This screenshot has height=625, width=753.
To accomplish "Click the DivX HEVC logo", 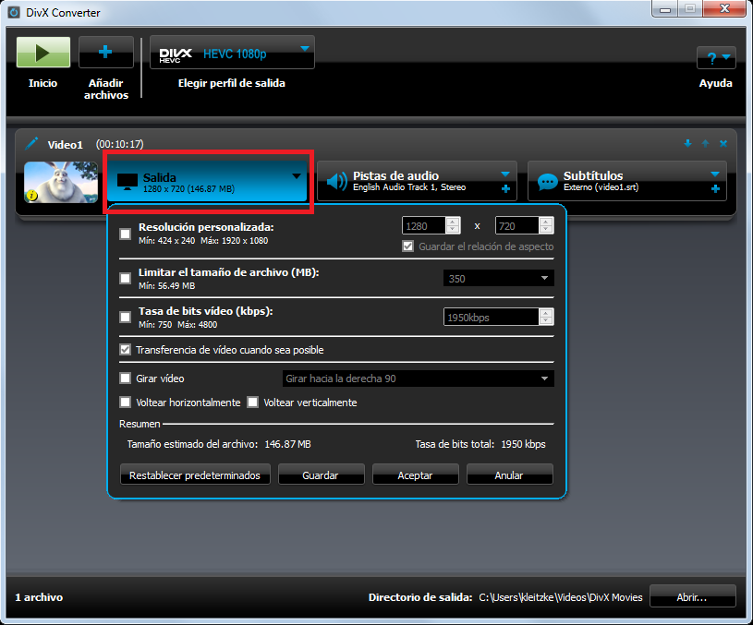I will (176, 54).
